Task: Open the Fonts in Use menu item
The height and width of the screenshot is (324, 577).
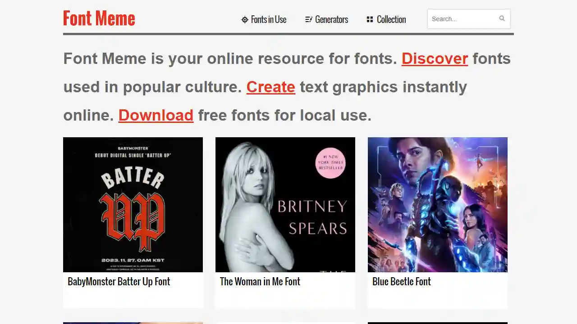Action: 269,19
